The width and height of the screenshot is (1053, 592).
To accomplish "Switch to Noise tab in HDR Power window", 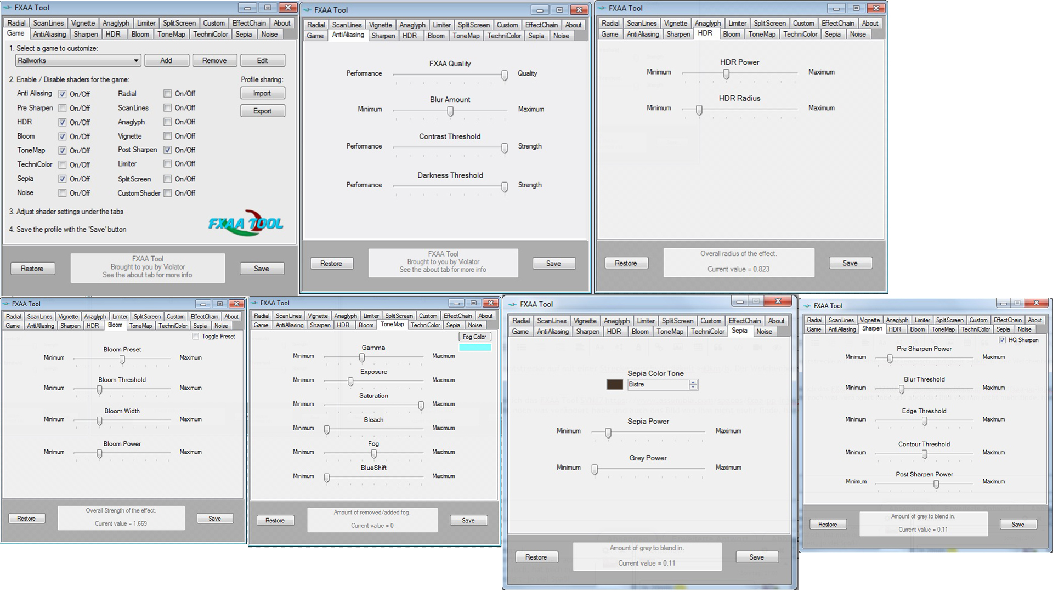I will [857, 34].
